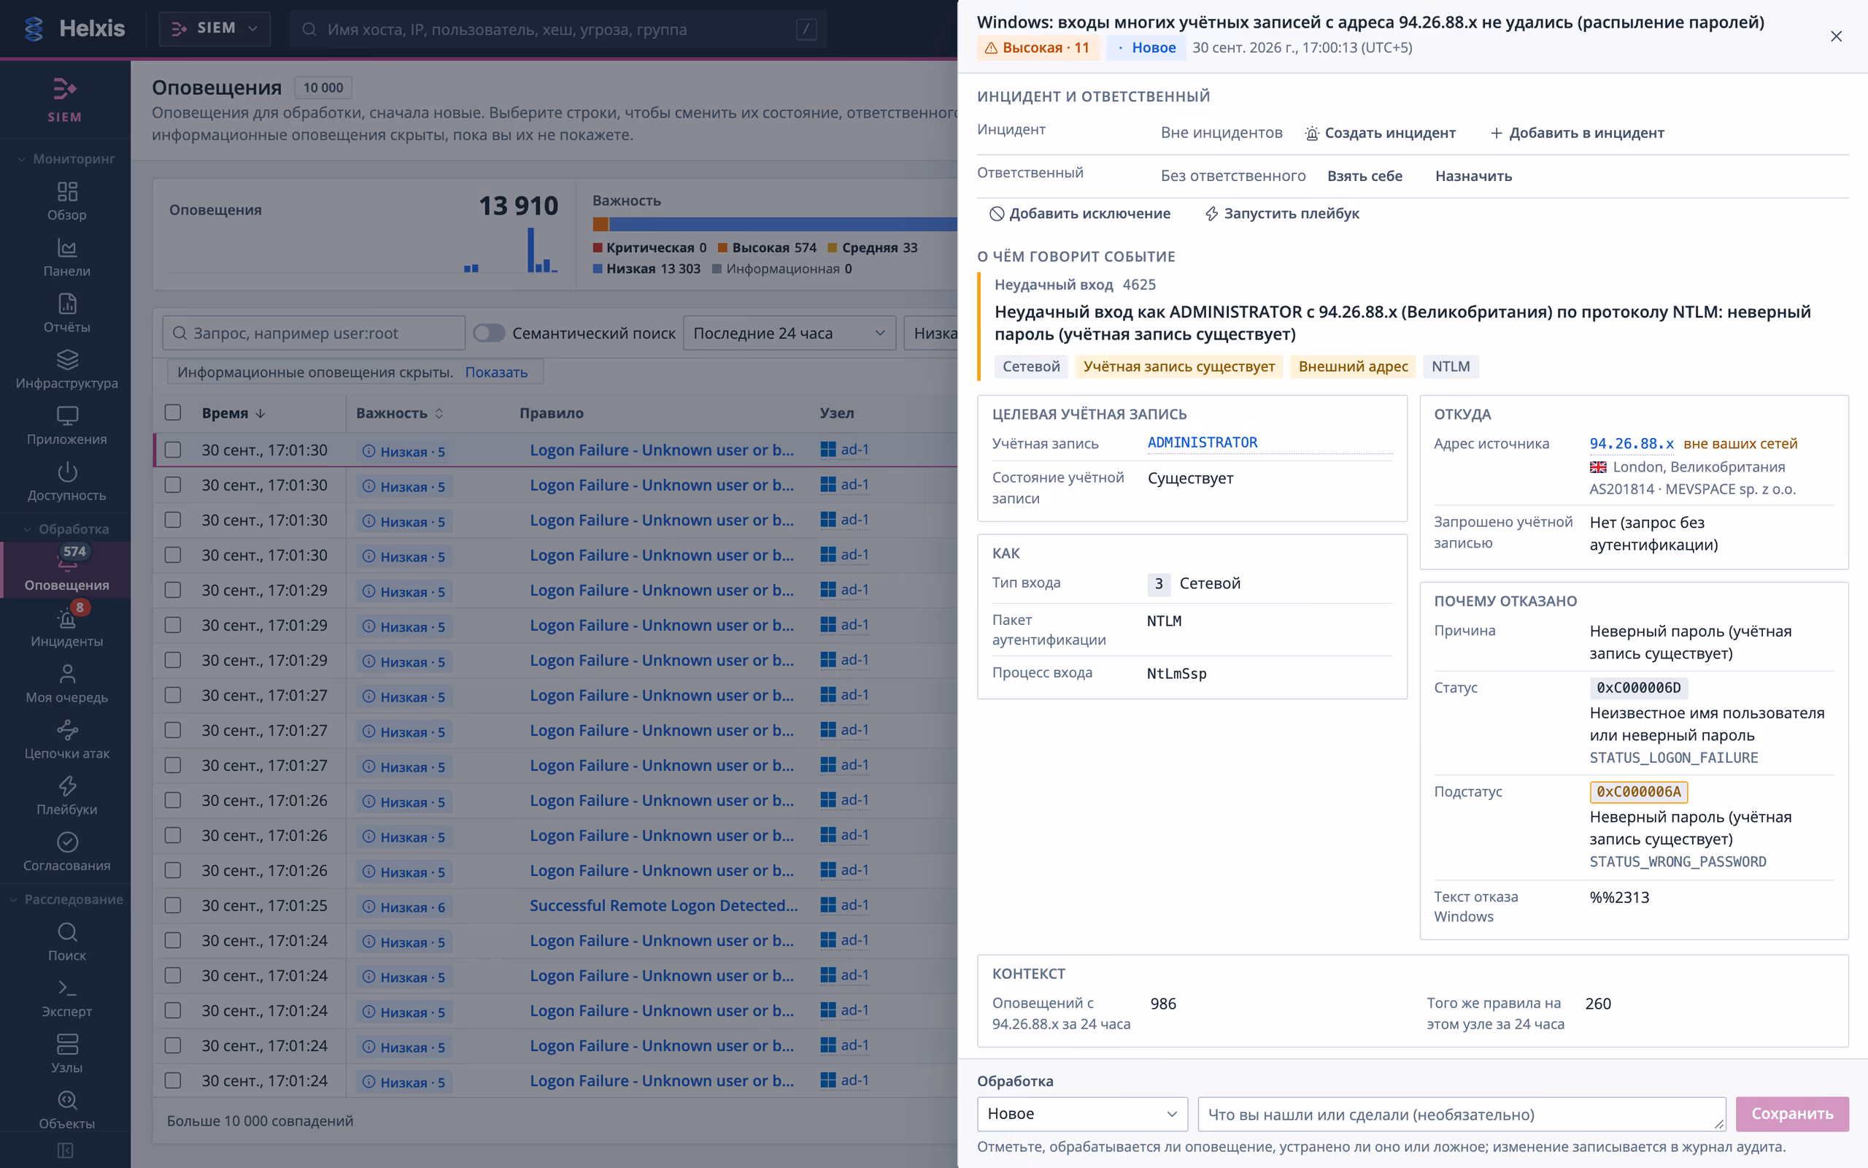Click the Запрос alerts search field

313,333
